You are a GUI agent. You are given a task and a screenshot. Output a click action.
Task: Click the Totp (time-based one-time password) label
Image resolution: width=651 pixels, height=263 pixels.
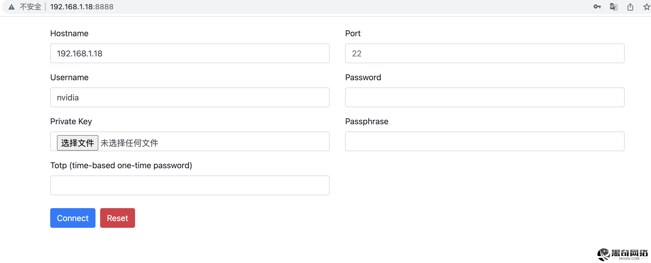tap(121, 165)
